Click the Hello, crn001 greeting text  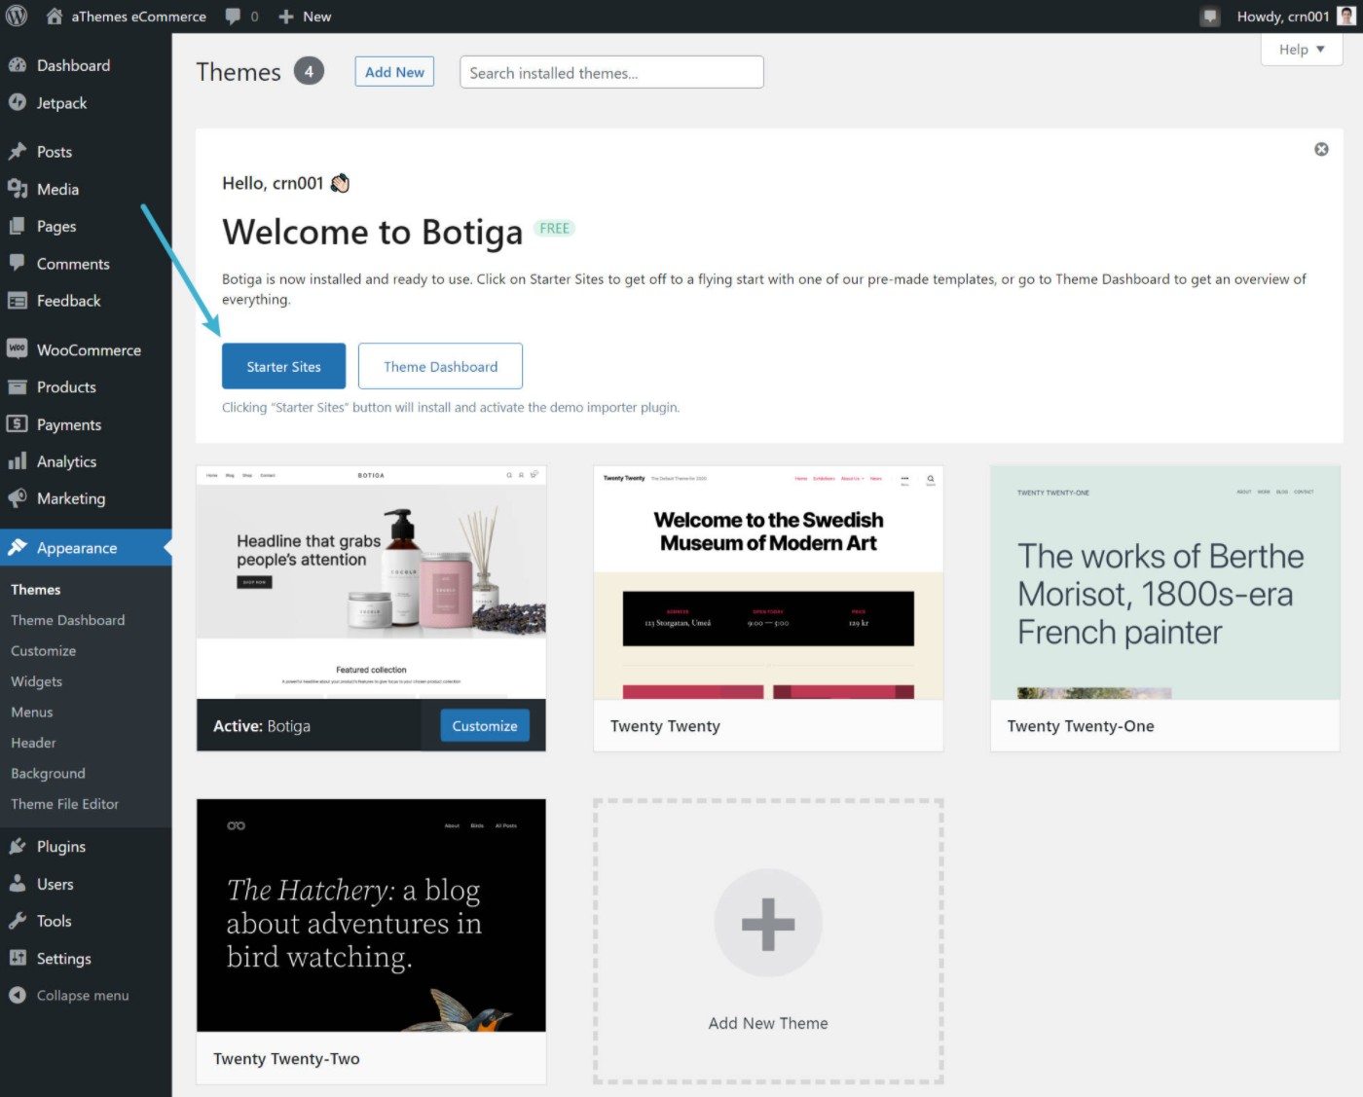point(273,183)
